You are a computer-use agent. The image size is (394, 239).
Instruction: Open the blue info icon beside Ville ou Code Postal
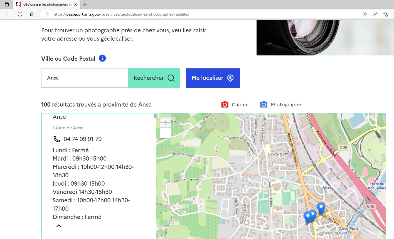click(102, 58)
